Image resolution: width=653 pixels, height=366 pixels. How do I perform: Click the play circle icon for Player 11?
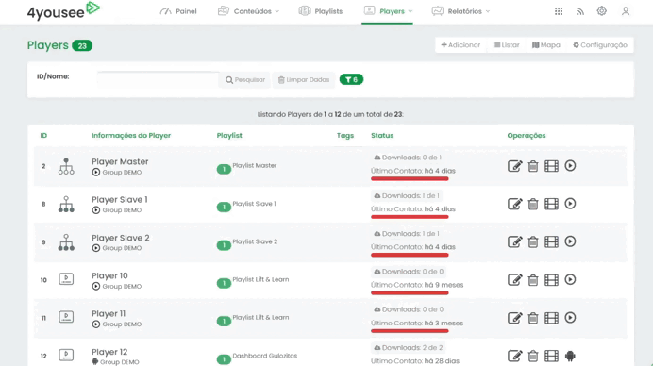coord(570,318)
